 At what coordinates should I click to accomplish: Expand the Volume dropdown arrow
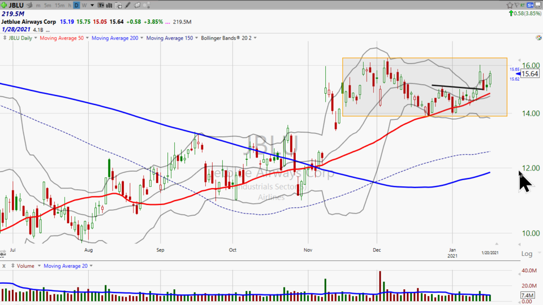39,266
